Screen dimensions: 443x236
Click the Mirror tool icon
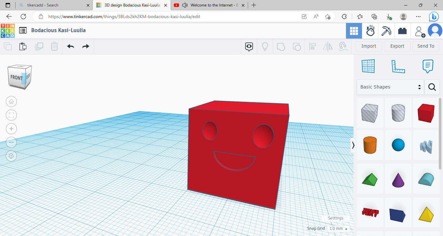[x=328, y=47]
